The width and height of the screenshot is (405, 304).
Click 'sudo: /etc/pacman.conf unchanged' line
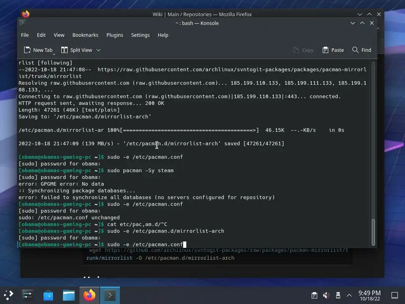click(69, 218)
